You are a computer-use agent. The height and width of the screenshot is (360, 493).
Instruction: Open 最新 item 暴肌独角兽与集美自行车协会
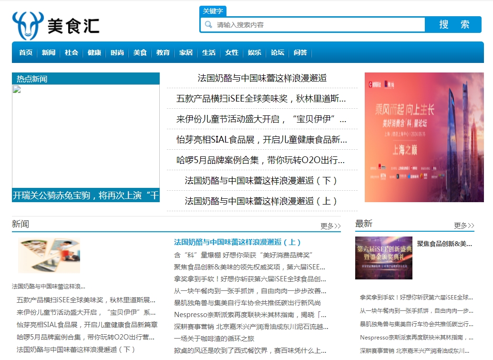[x=417, y=324]
